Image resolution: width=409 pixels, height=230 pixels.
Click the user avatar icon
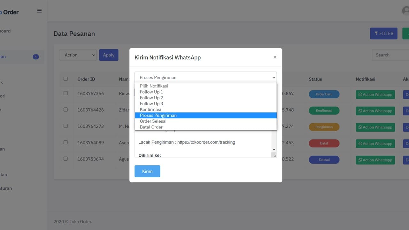click(x=406, y=11)
